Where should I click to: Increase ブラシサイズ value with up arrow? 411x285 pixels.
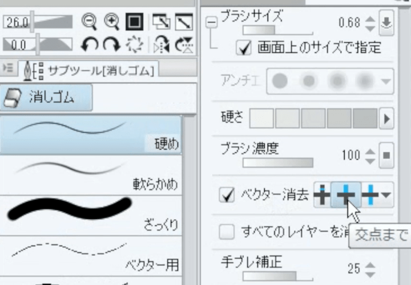370,19
